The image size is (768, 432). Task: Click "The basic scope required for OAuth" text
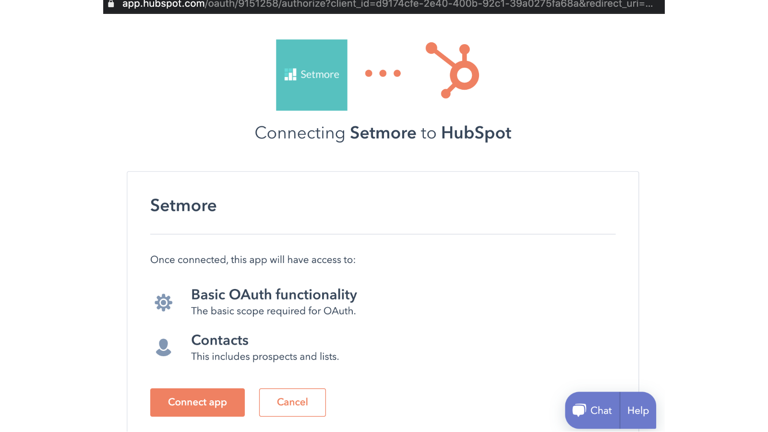(x=273, y=311)
